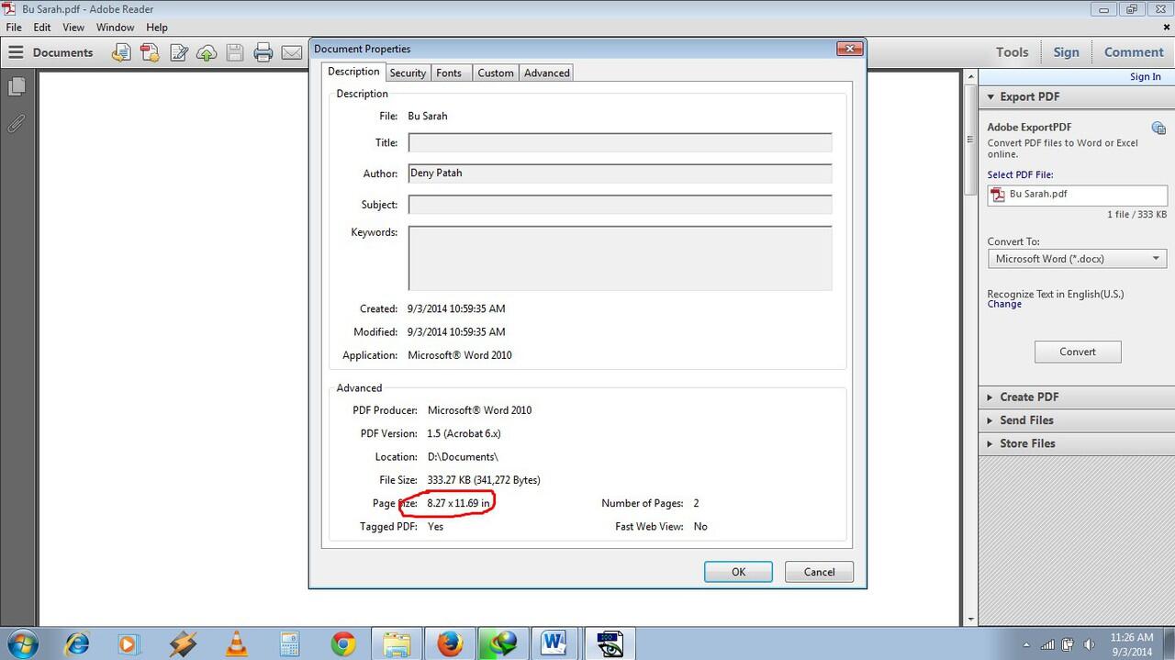This screenshot has width=1175, height=660.
Task: Open the View menu
Action: 73,28
